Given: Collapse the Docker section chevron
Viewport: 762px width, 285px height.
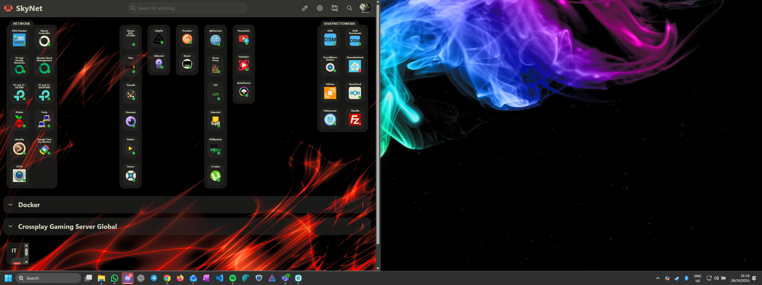Looking at the screenshot, I should pos(10,205).
